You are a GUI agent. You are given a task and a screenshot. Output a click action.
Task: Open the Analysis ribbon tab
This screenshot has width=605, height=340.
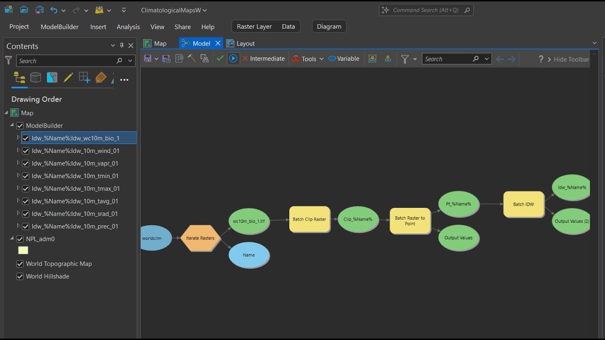coord(128,27)
